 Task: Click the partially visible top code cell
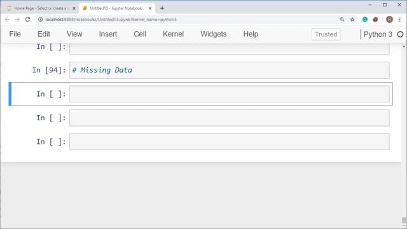tap(229, 49)
